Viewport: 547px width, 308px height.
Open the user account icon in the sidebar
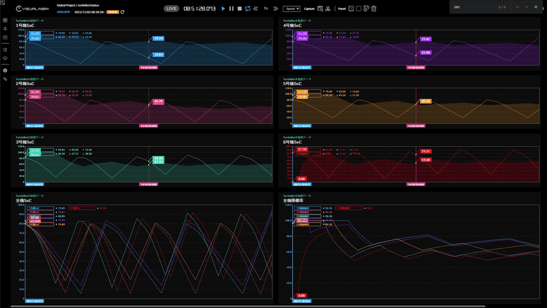point(5,70)
